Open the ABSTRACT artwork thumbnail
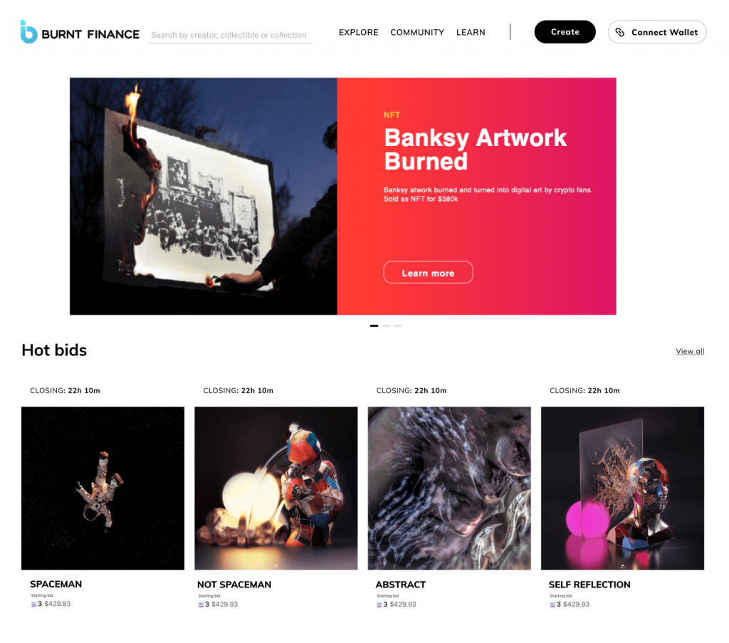This screenshot has width=729, height=643. click(449, 488)
